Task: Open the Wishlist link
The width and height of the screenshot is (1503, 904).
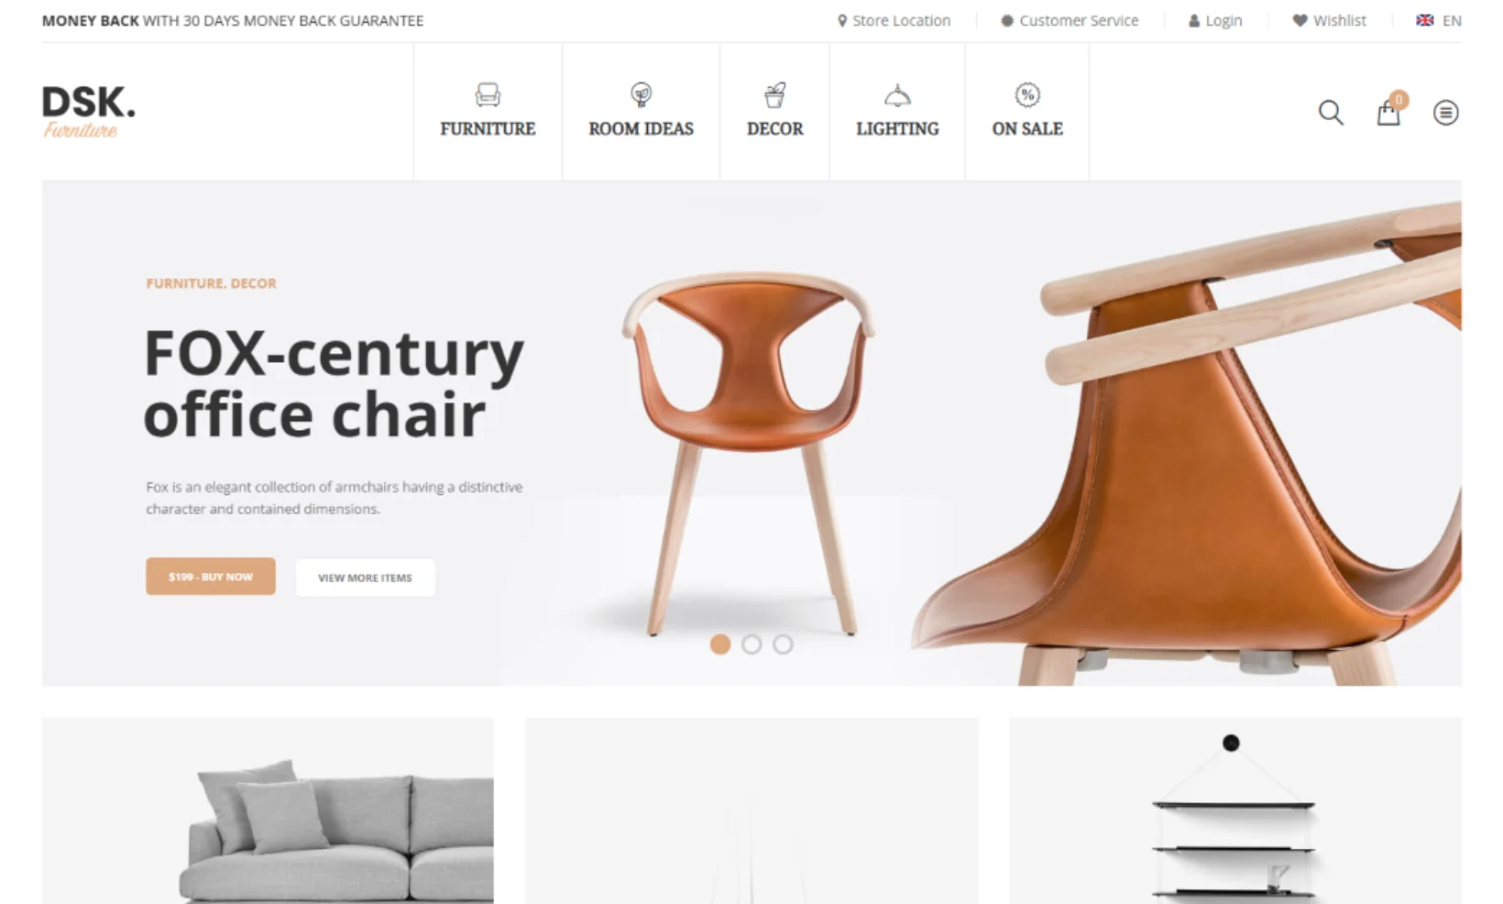Action: [x=1329, y=20]
